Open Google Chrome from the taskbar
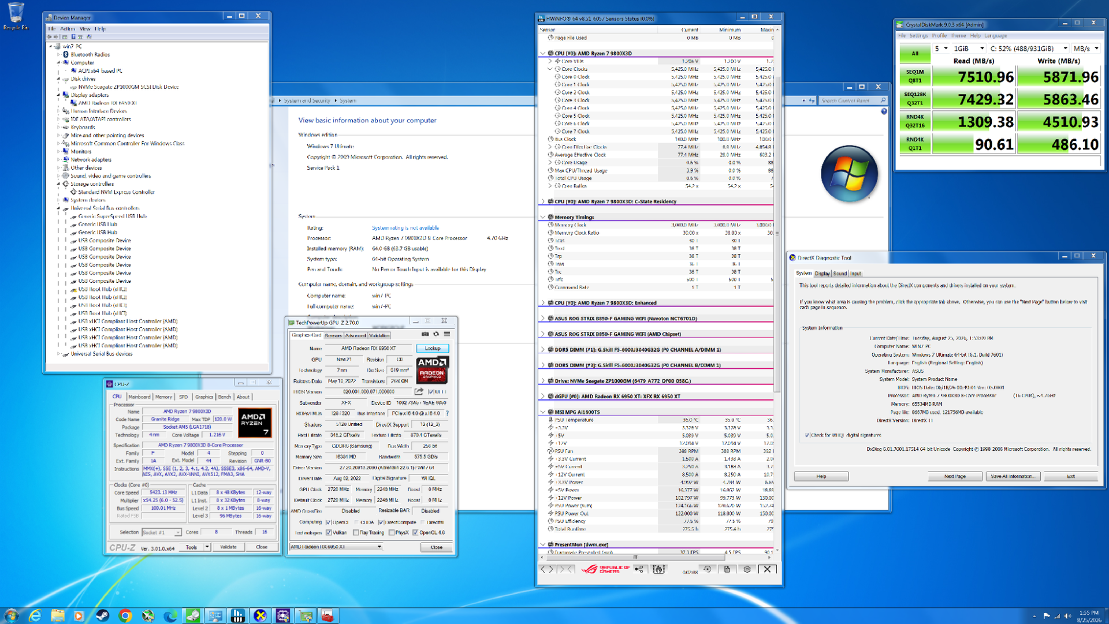The width and height of the screenshot is (1109, 624). click(125, 616)
